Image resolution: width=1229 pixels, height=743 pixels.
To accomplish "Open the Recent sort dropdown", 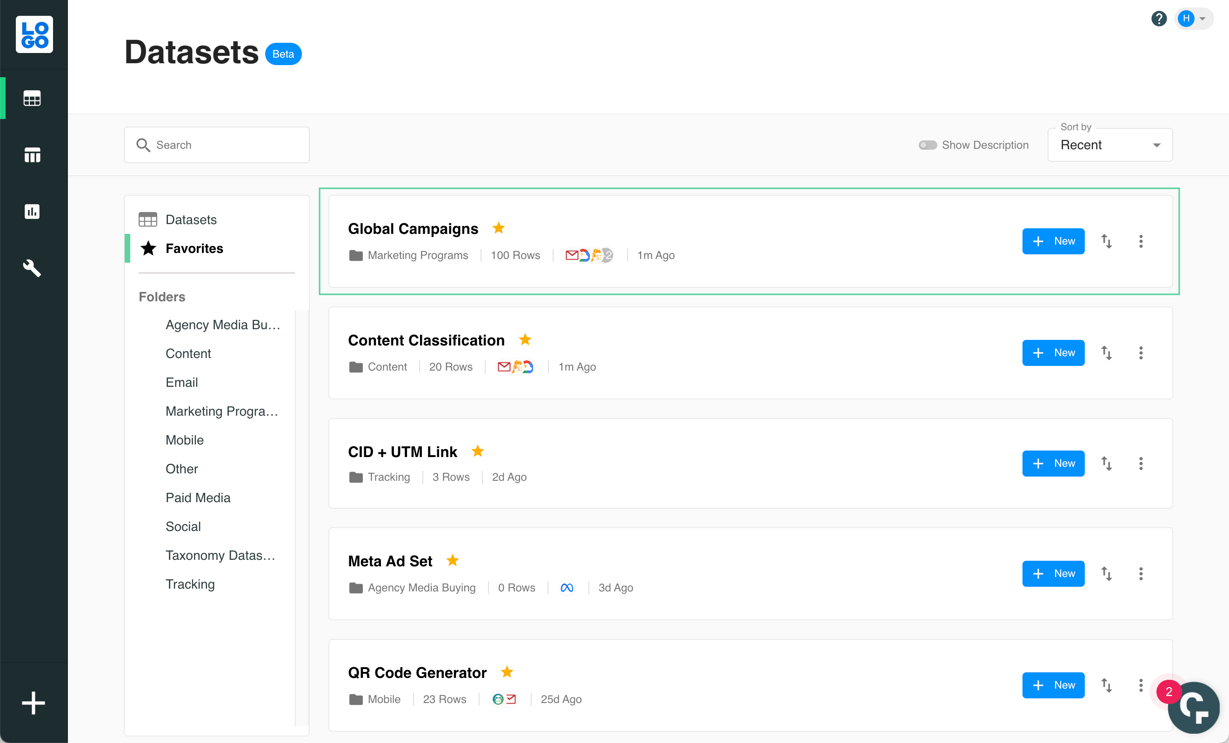I will [1109, 145].
